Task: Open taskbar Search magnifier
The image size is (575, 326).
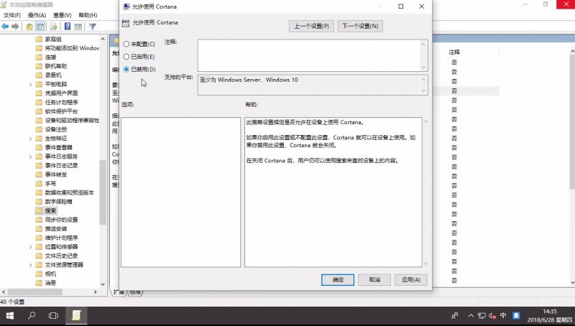Action: tap(32, 315)
